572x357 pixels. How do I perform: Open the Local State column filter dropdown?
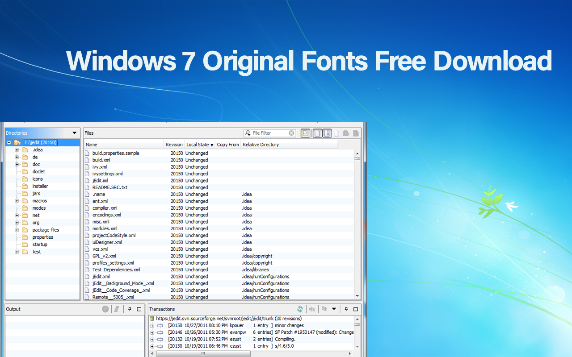point(212,144)
